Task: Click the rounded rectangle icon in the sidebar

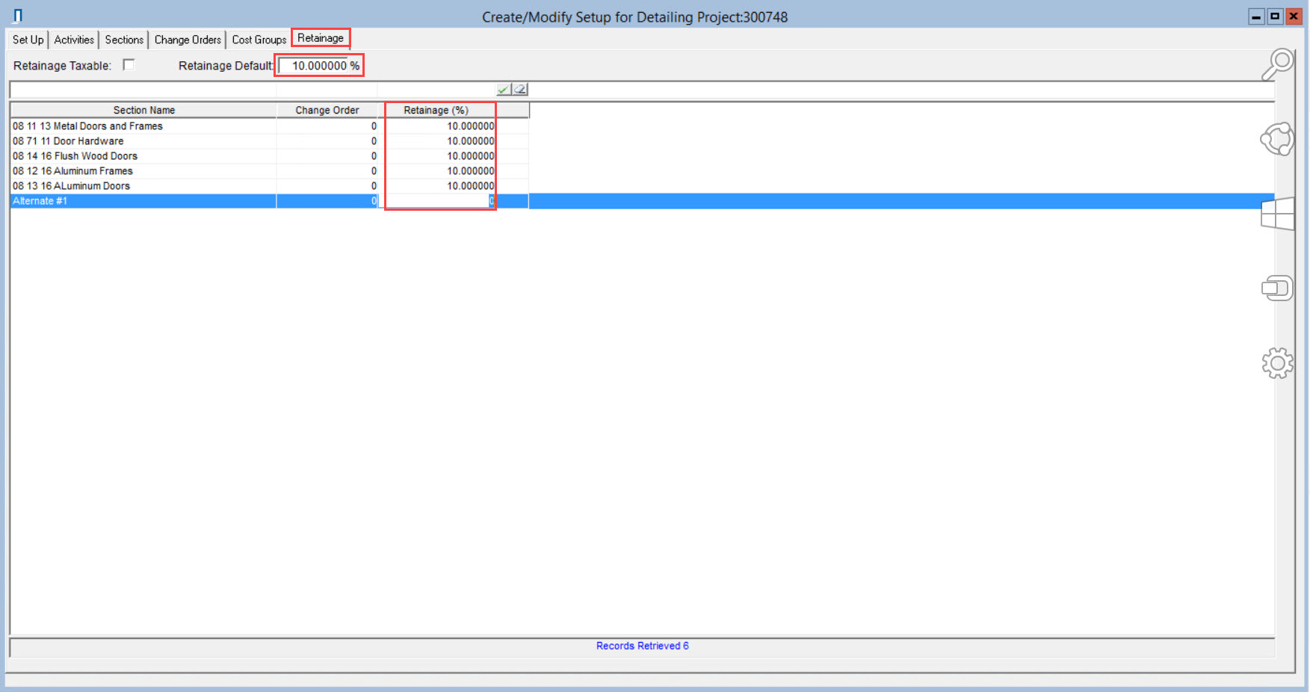Action: click(1277, 288)
